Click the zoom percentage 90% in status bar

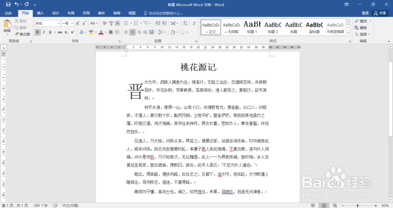[x=385, y=206]
